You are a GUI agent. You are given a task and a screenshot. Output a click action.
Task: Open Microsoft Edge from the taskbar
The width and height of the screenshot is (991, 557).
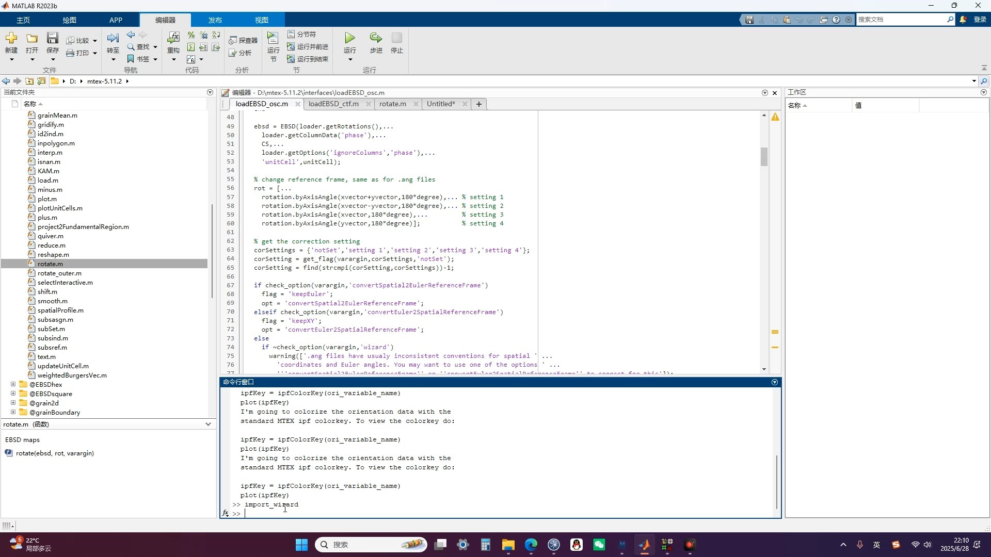(531, 545)
